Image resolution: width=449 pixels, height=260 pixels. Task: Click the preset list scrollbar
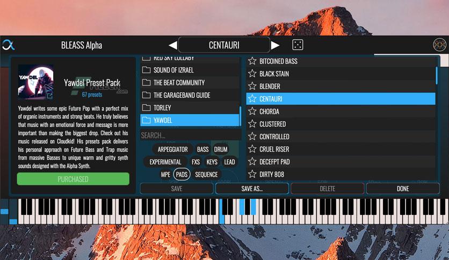437,75
